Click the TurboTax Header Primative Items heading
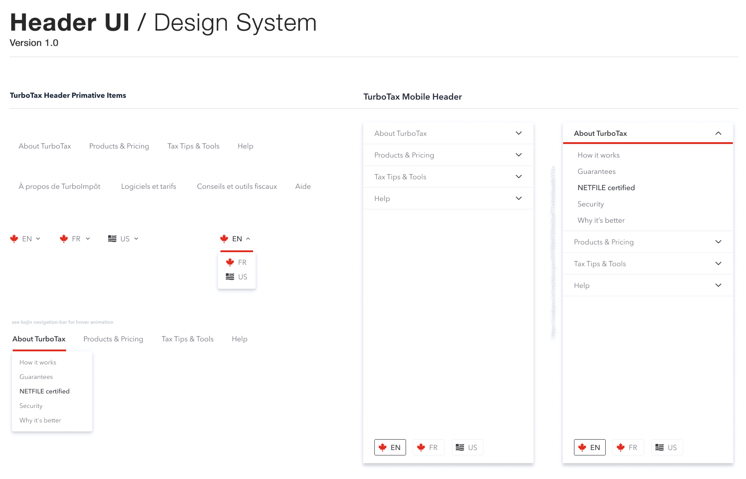Viewport: 746px width, 479px height. click(68, 96)
